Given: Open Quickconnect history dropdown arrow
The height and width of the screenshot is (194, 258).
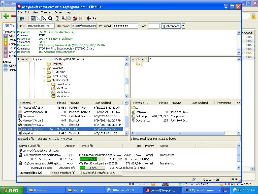Looking at the screenshot, I should [x=183, y=26].
